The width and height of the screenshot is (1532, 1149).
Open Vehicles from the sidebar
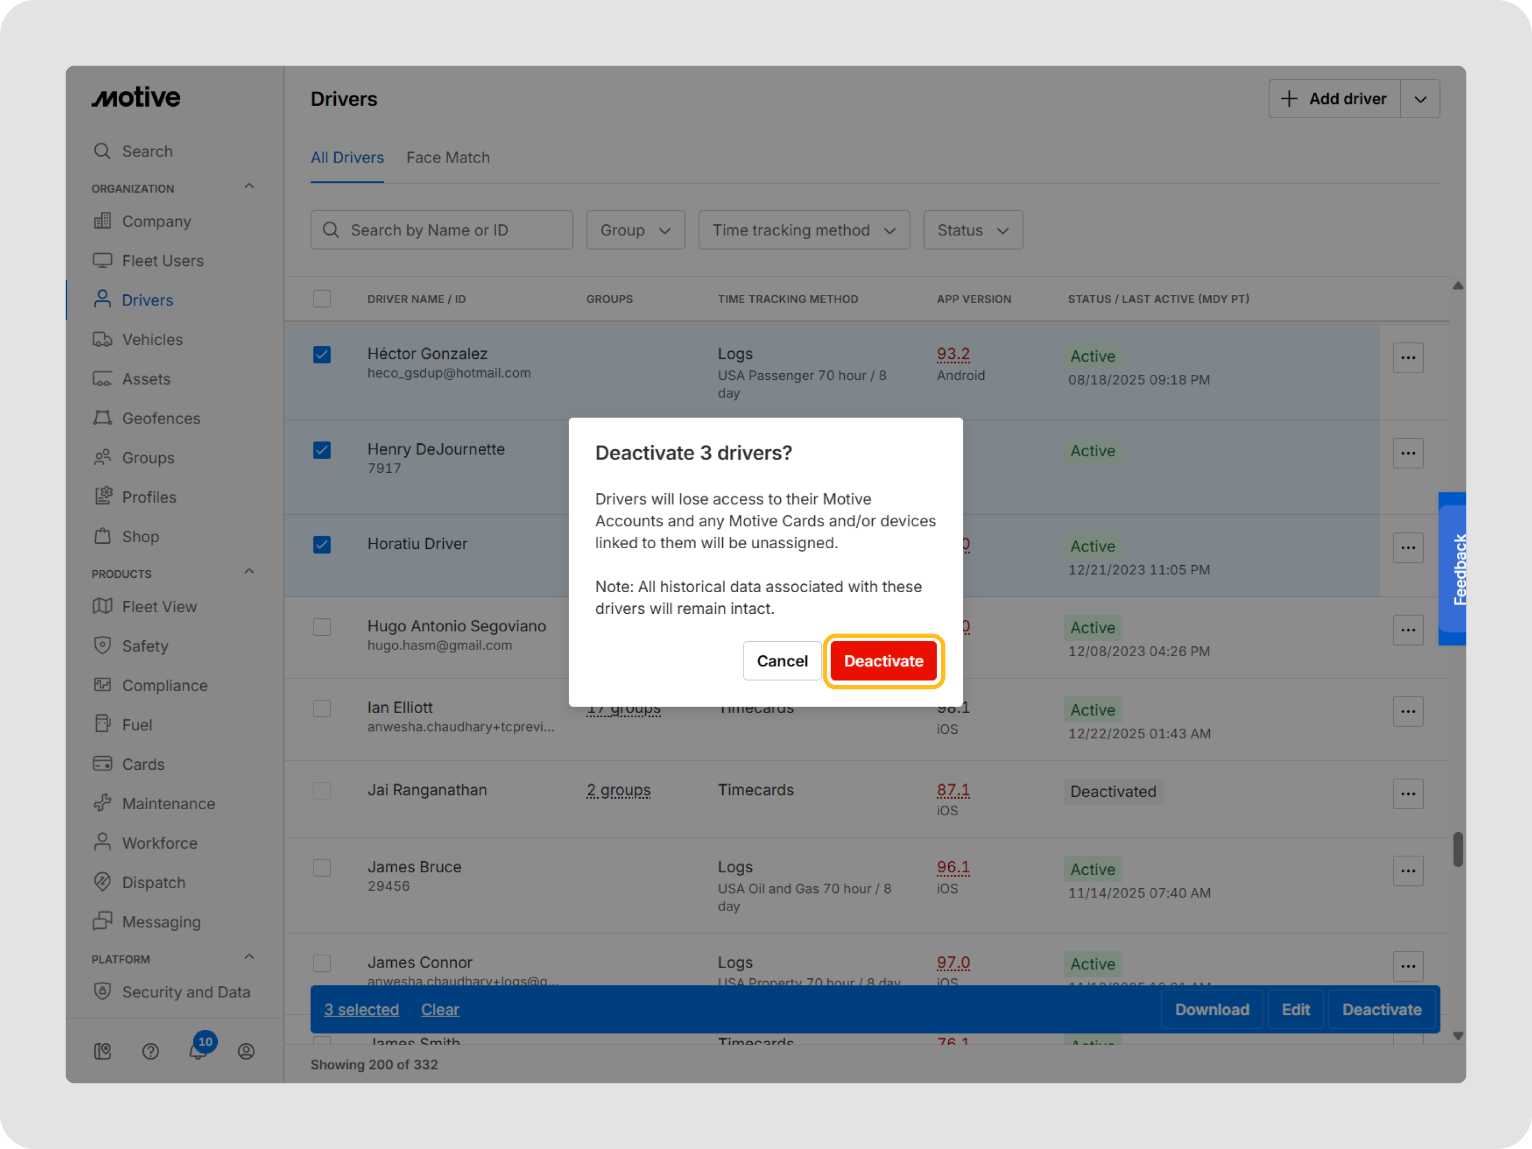[152, 339]
